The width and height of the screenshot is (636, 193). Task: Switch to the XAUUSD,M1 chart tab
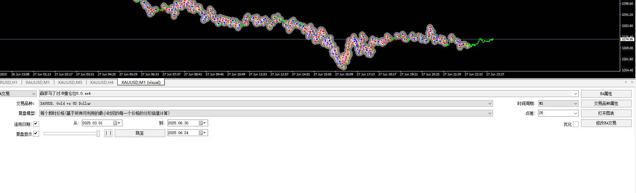pyautogui.click(x=38, y=82)
